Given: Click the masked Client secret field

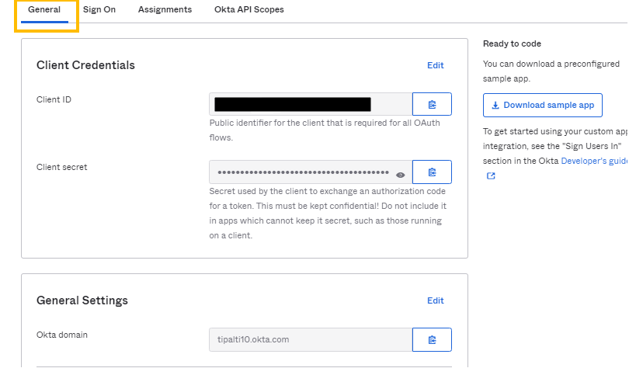Looking at the screenshot, I should [303, 172].
